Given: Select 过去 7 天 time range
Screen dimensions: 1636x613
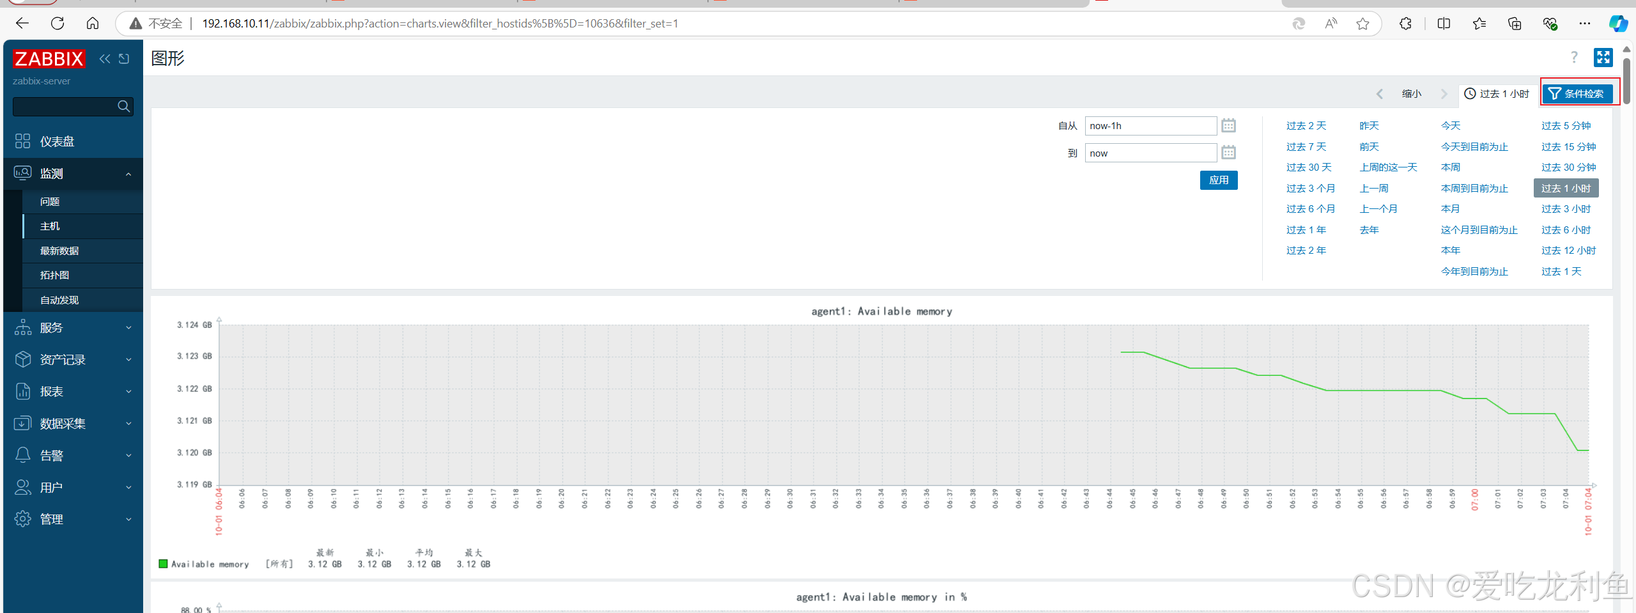Looking at the screenshot, I should coord(1306,147).
